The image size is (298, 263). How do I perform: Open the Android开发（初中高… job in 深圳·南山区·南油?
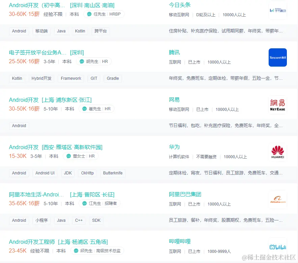[x=61, y=5]
